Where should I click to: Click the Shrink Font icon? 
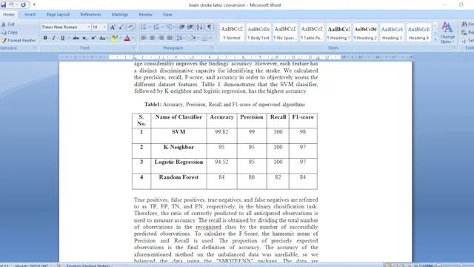pyautogui.click(x=121, y=27)
